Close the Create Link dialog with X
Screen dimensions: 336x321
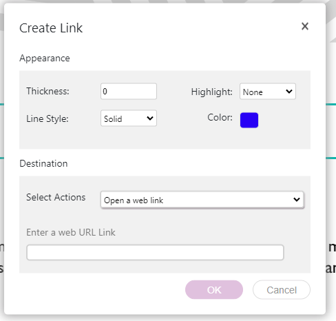[x=305, y=26]
